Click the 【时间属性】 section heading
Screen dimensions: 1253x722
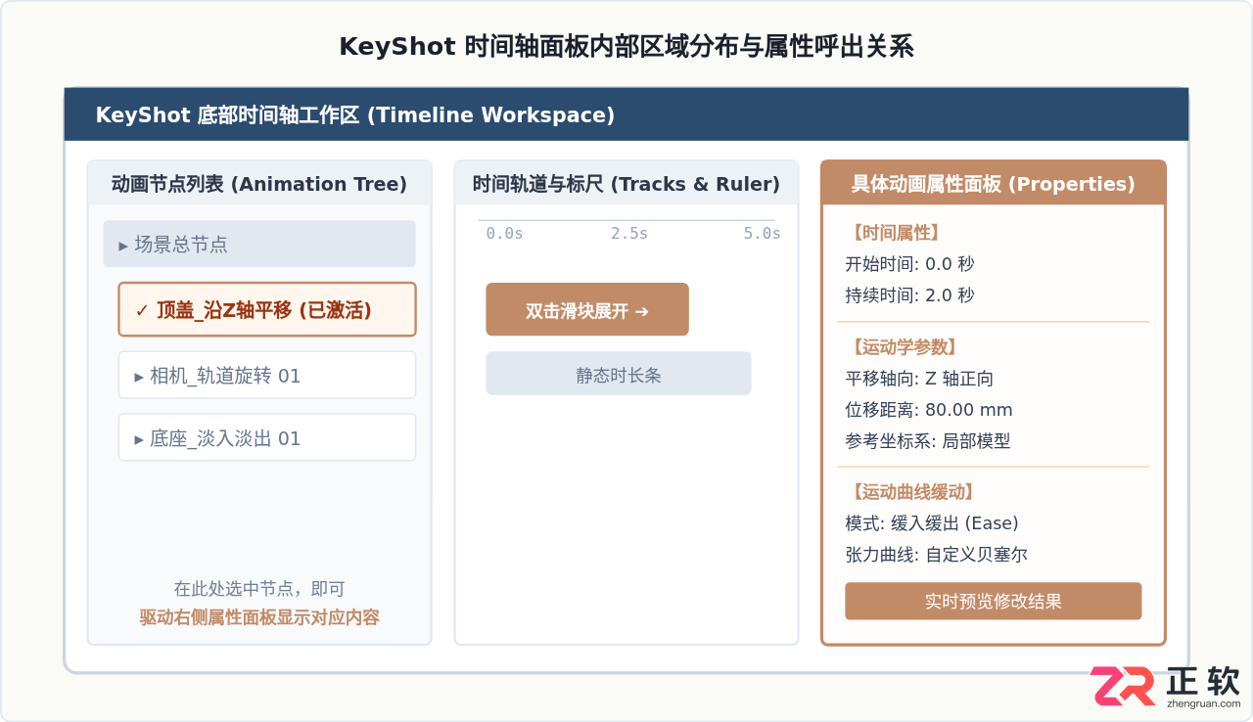click(895, 233)
